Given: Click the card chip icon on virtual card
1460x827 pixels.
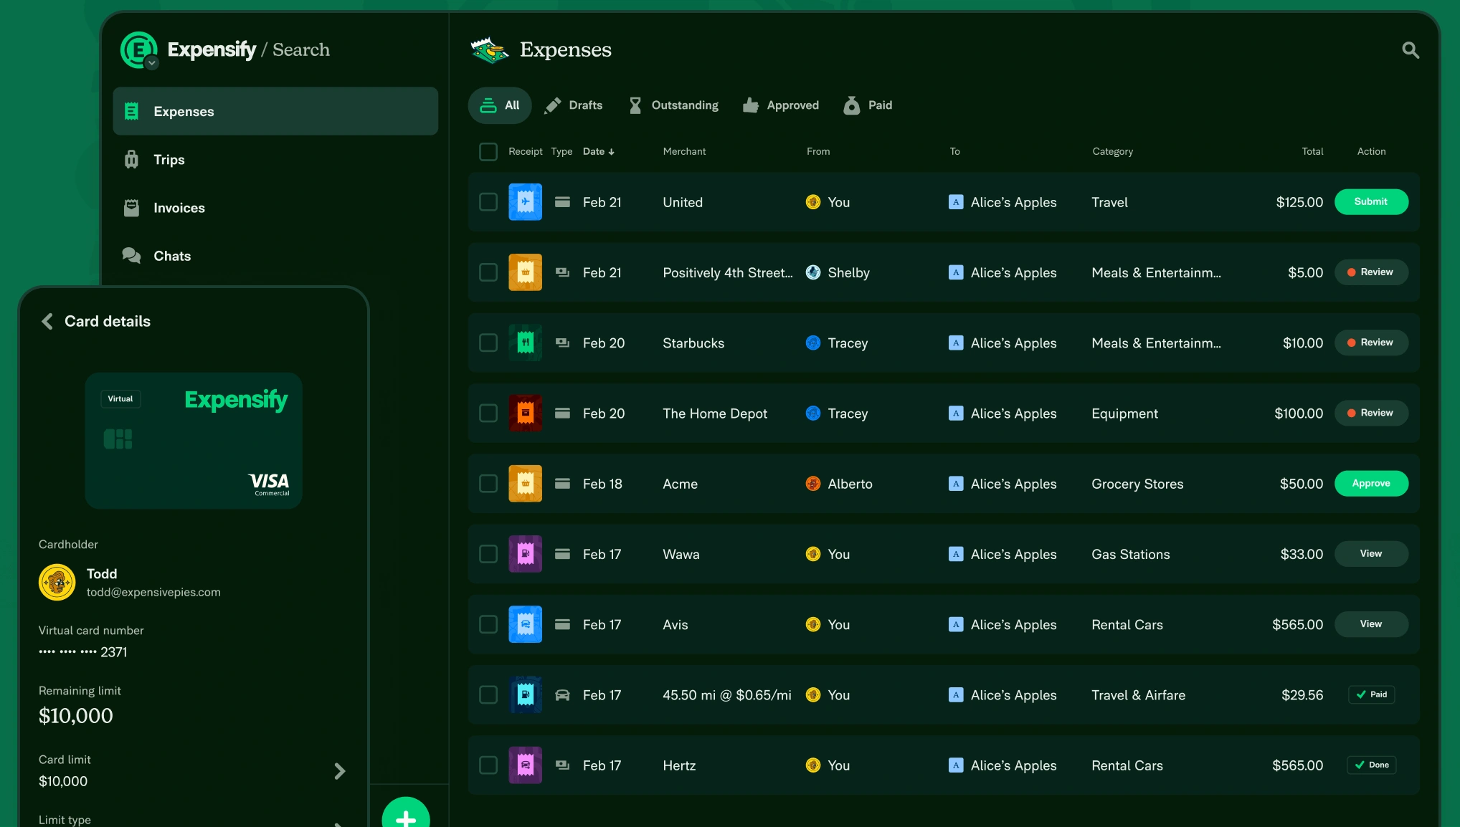Looking at the screenshot, I should click(x=118, y=439).
